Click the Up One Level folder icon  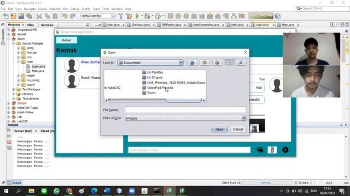(192, 63)
